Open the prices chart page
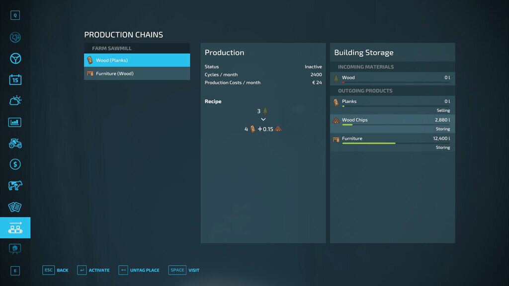The width and height of the screenshot is (509, 286). pyautogui.click(x=15, y=122)
